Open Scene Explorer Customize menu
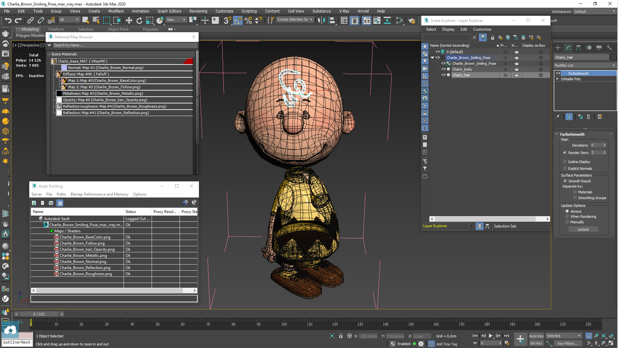The height and width of the screenshot is (348, 618). [482, 29]
